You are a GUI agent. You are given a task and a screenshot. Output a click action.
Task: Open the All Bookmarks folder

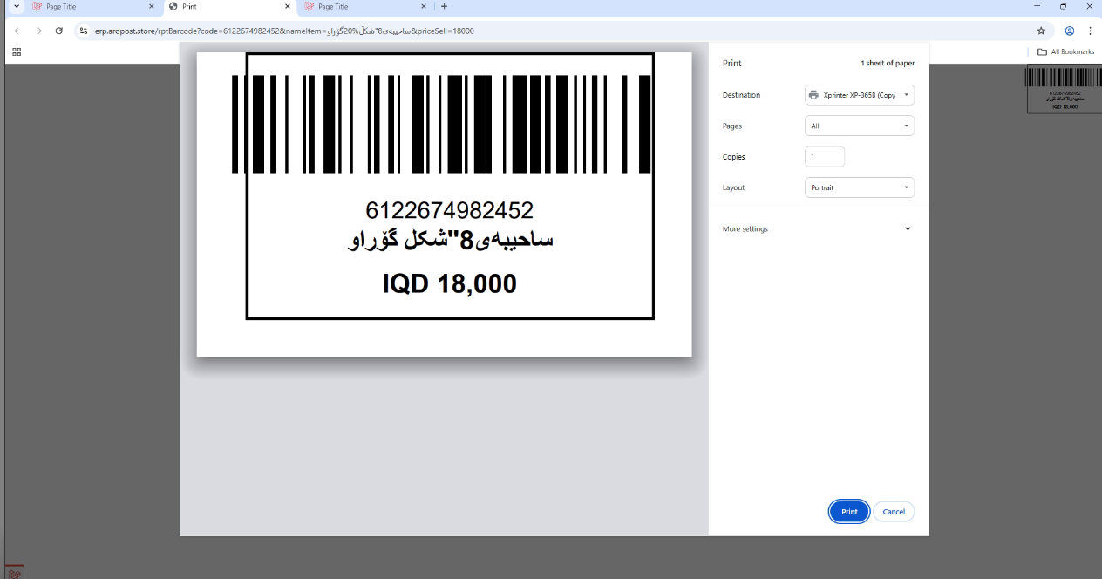pos(1065,52)
